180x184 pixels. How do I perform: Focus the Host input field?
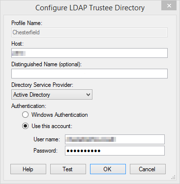90,53
